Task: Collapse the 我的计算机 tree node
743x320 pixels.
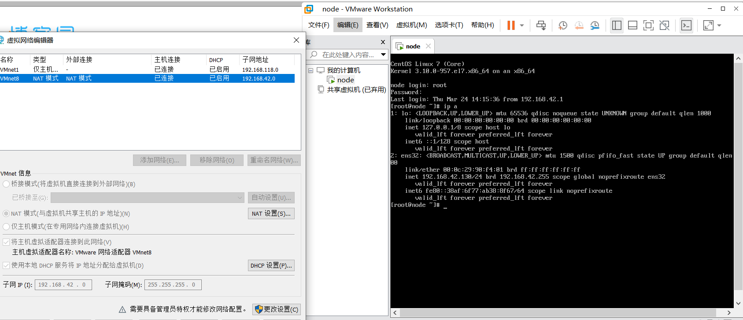Action: 311,70
